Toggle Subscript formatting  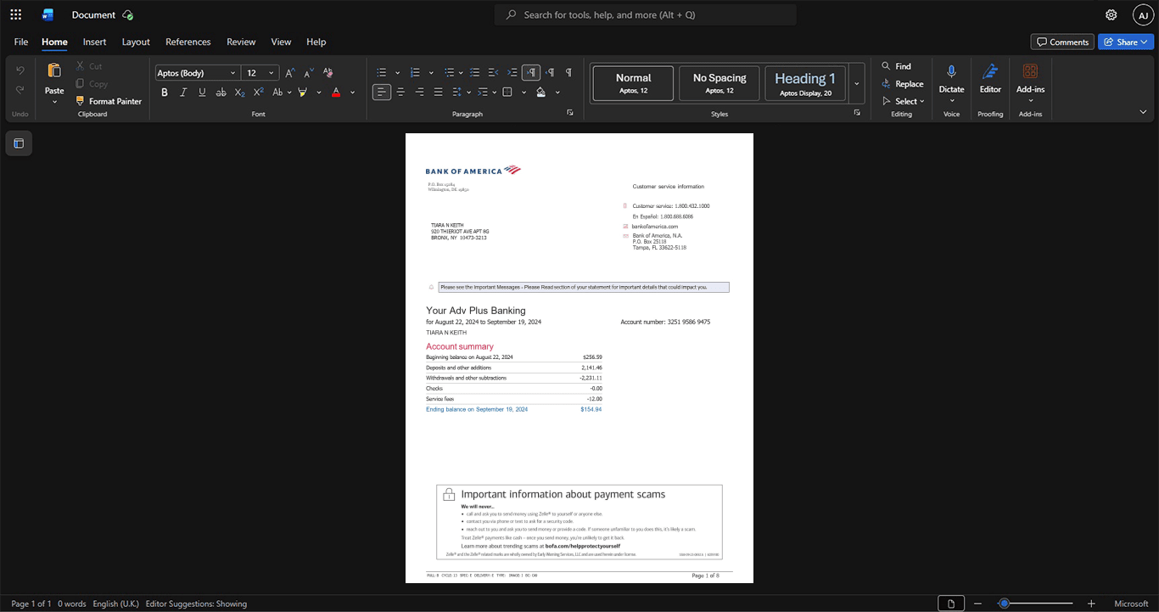(x=239, y=92)
